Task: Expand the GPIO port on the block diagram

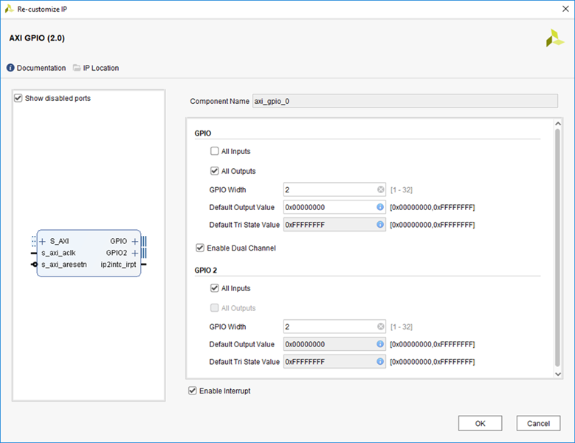Action: 134,241
